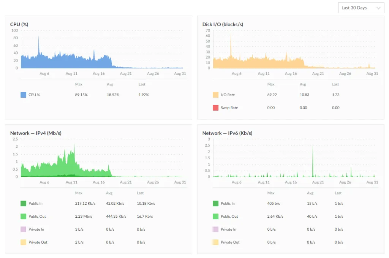389x258 pixels.
Task: Click the dropdown chevron arrow at top right
Action: pyautogui.click(x=378, y=8)
